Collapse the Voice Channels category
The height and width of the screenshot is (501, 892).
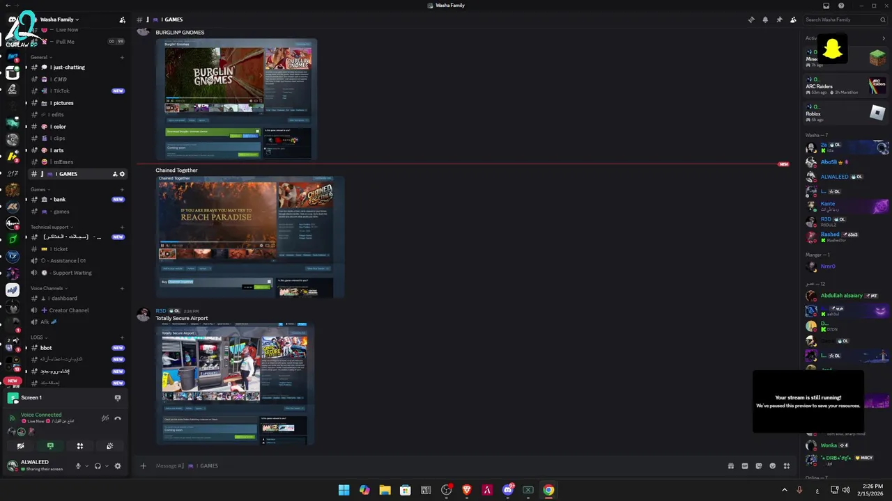pyautogui.click(x=49, y=288)
